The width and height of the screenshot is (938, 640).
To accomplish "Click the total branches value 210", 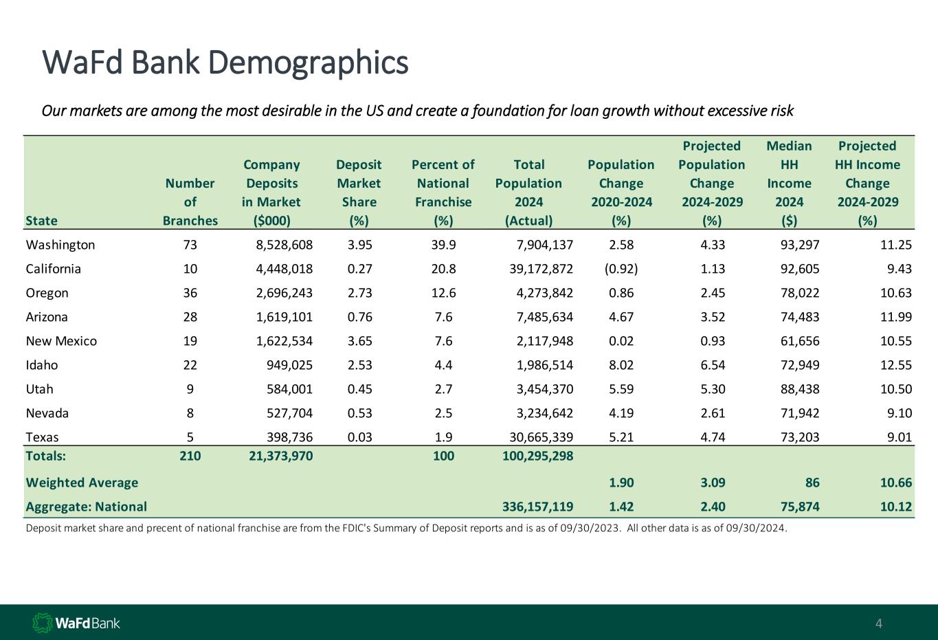I will coord(190,455).
